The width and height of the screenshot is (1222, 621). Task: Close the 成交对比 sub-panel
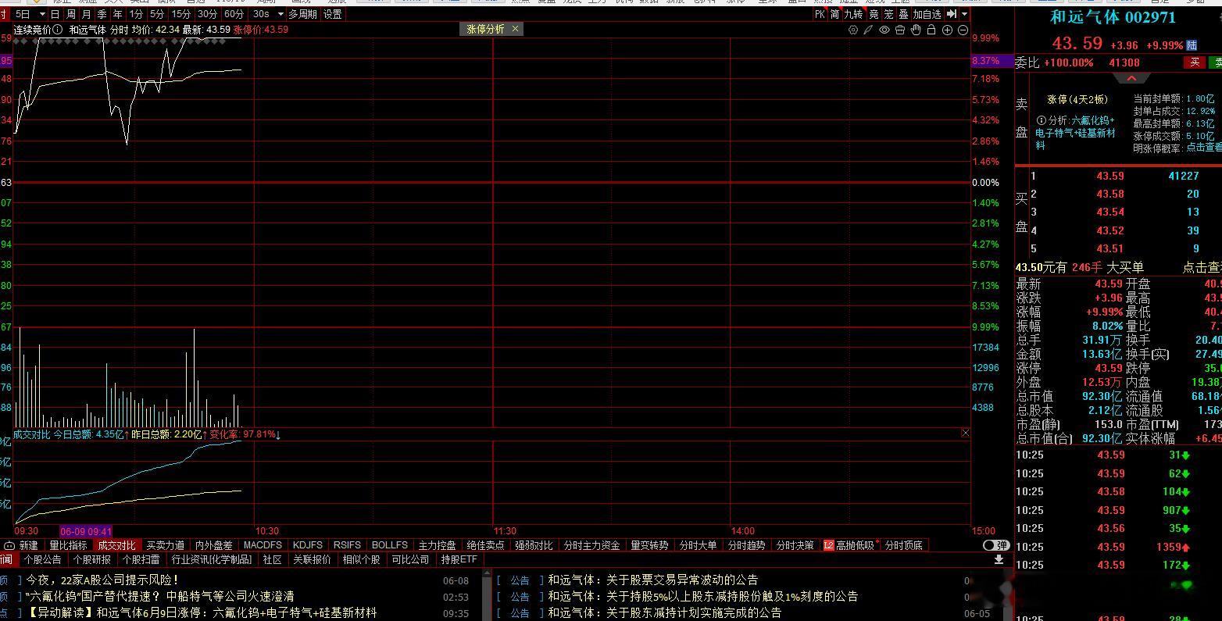pyautogui.click(x=966, y=433)
